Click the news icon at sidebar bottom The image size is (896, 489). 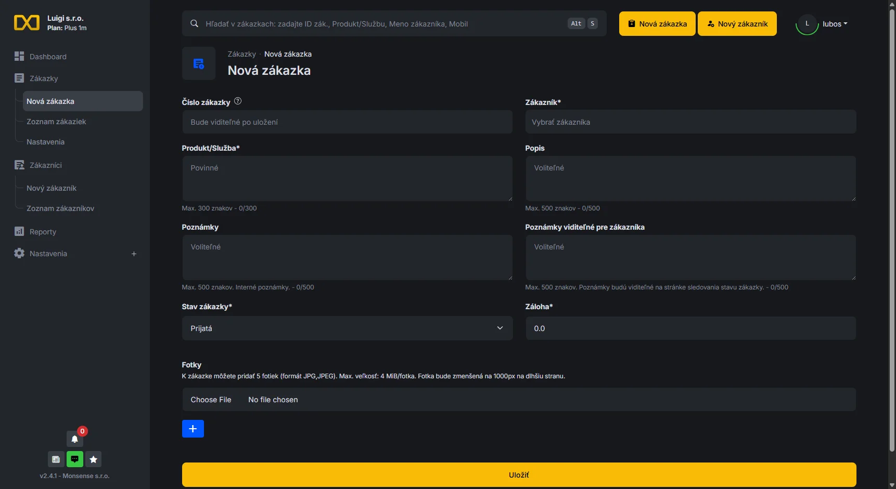point(56,459)
